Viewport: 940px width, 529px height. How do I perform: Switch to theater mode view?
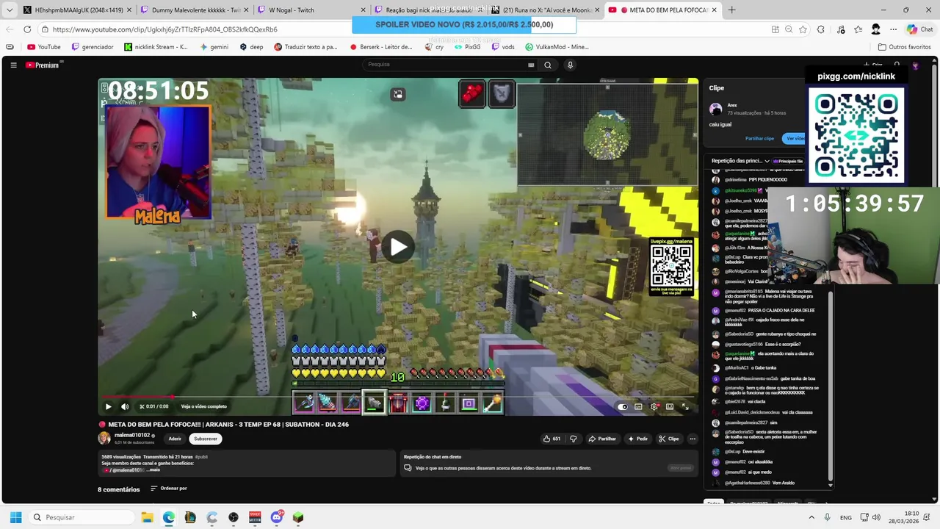coord(670,406)
